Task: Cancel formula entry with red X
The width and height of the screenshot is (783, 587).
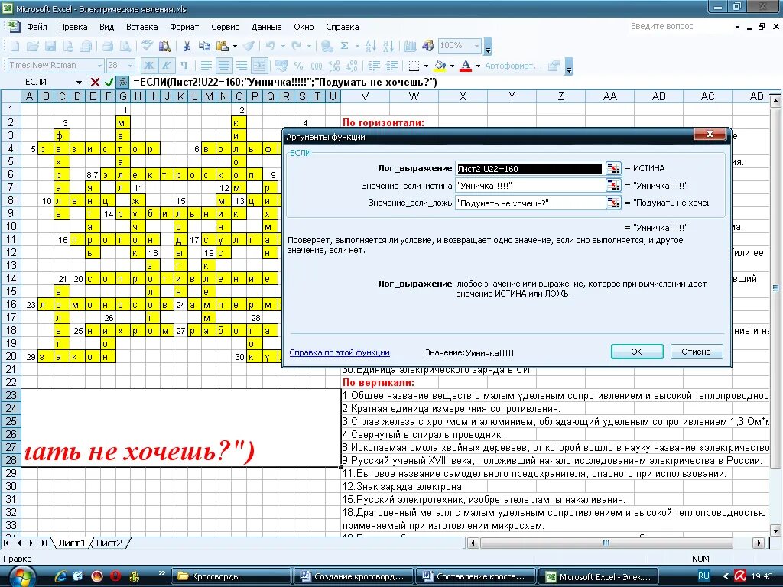Action: (x=94, y=83)
